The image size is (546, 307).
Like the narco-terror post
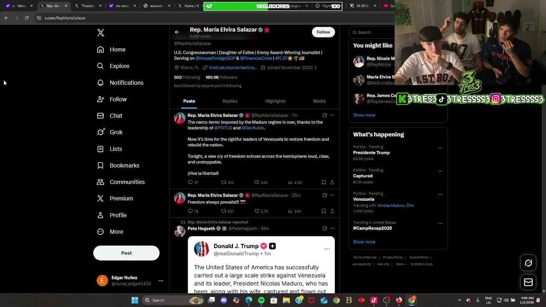261,182
